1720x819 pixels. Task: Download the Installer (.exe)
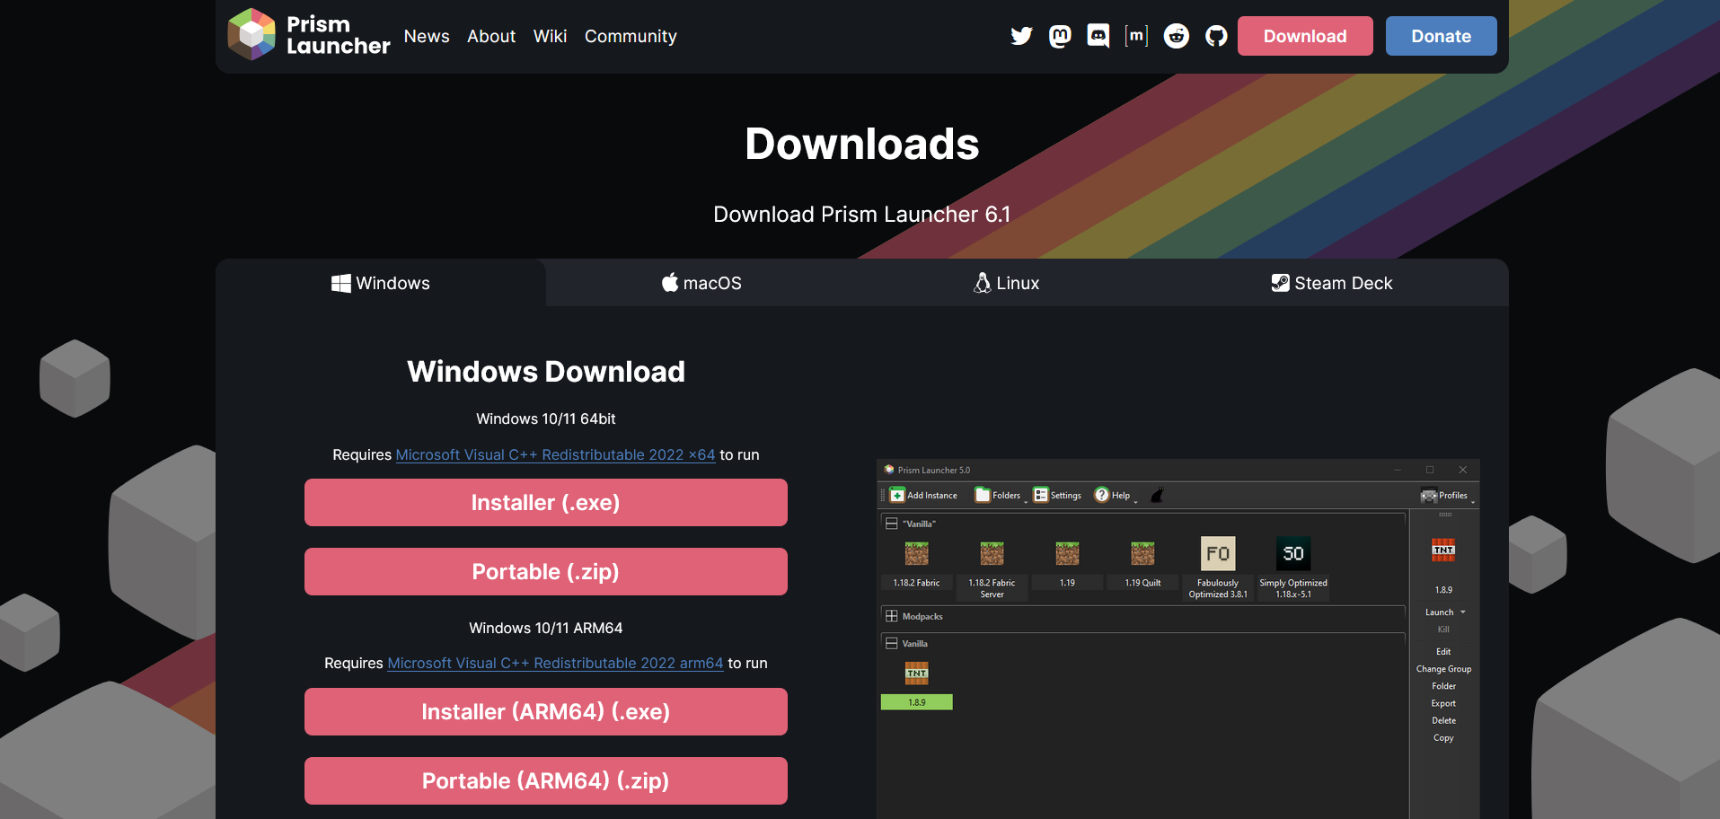[x=546, y=503]
